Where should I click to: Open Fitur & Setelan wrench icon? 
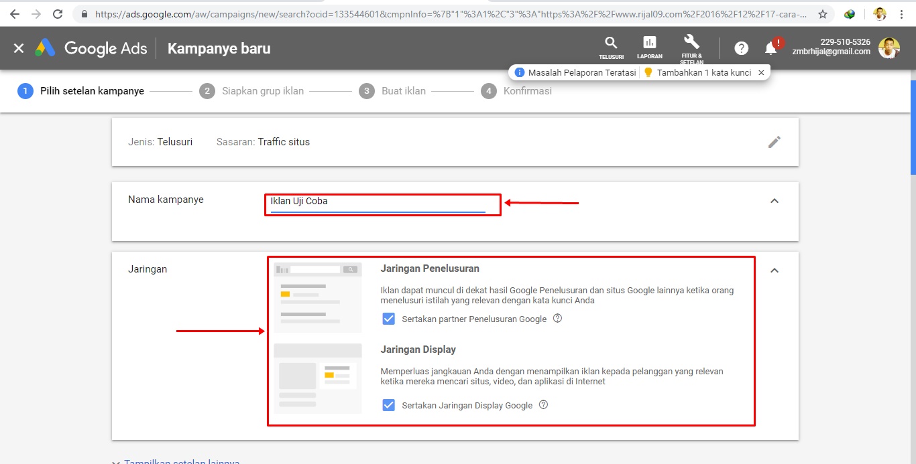click(691, 49)
